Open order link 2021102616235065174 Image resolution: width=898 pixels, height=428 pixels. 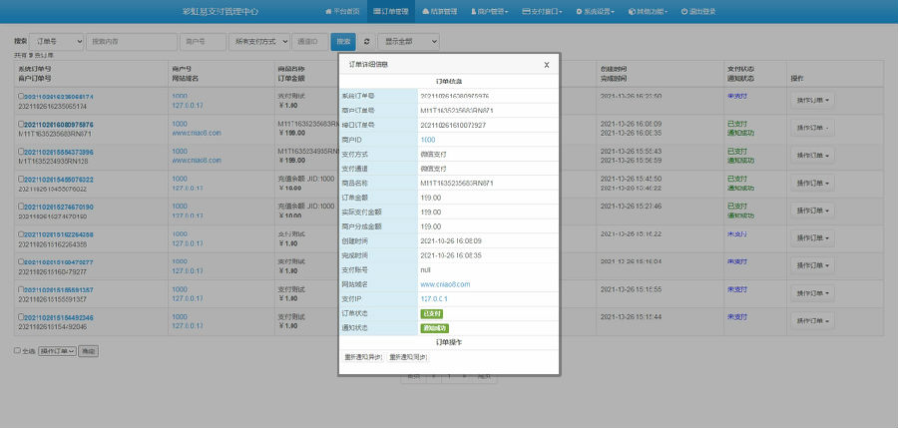(x=59, y=97)
